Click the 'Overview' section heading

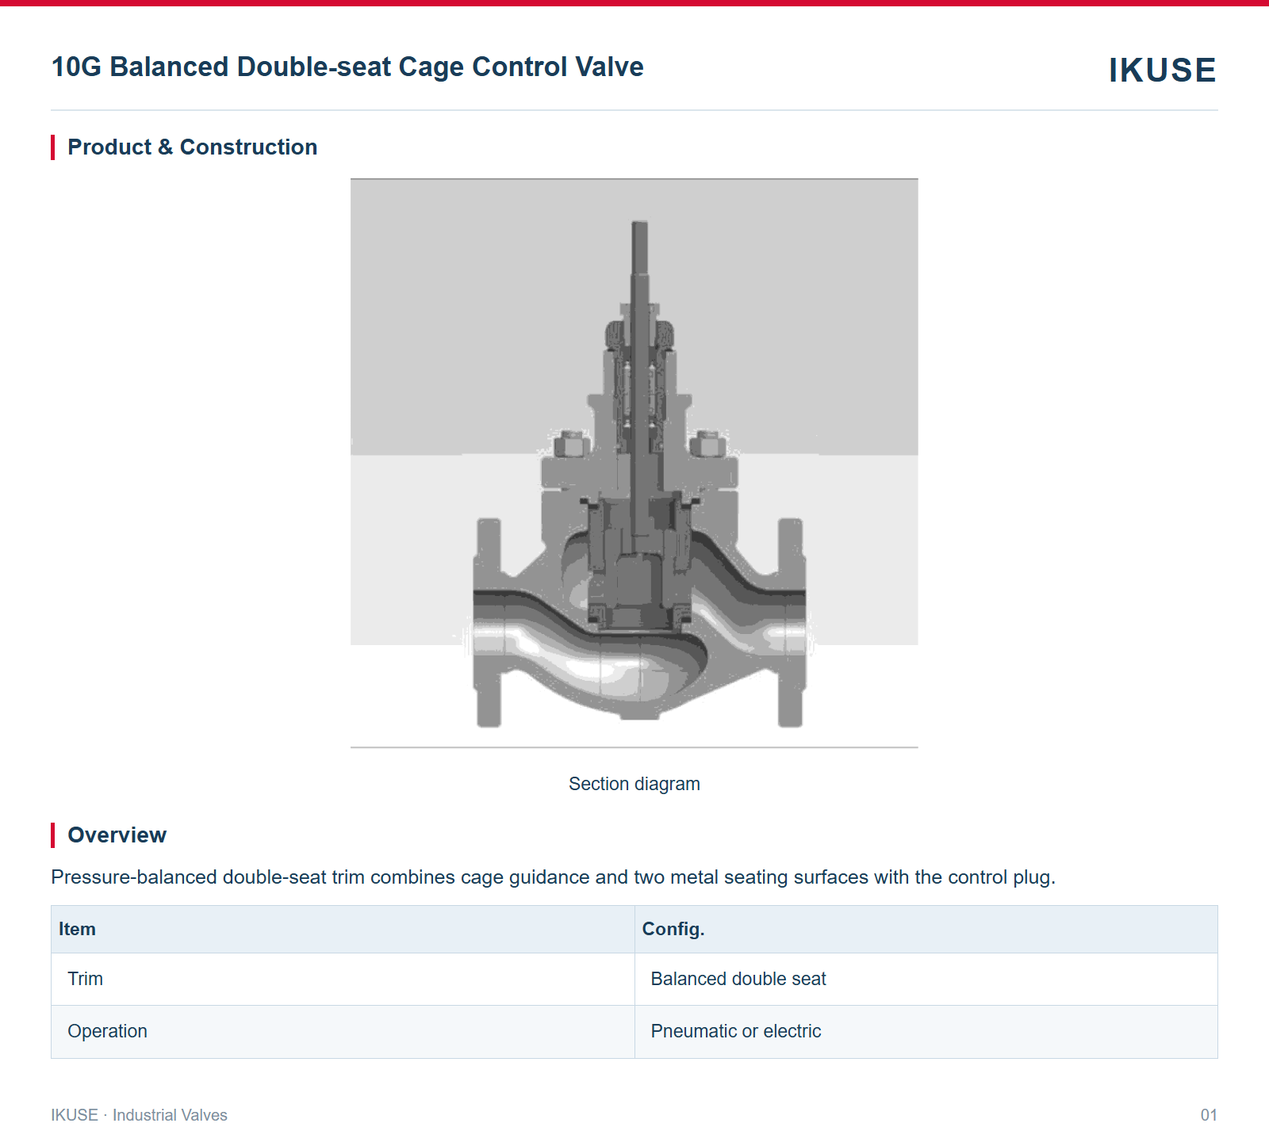click(x=117, y=835)
